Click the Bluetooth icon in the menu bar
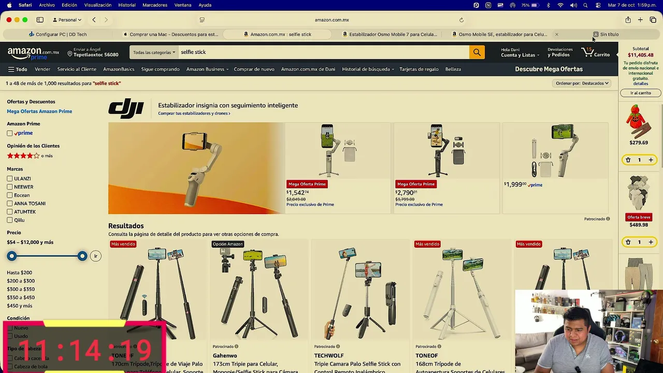663x373 pixels. (x=548, y=5)
